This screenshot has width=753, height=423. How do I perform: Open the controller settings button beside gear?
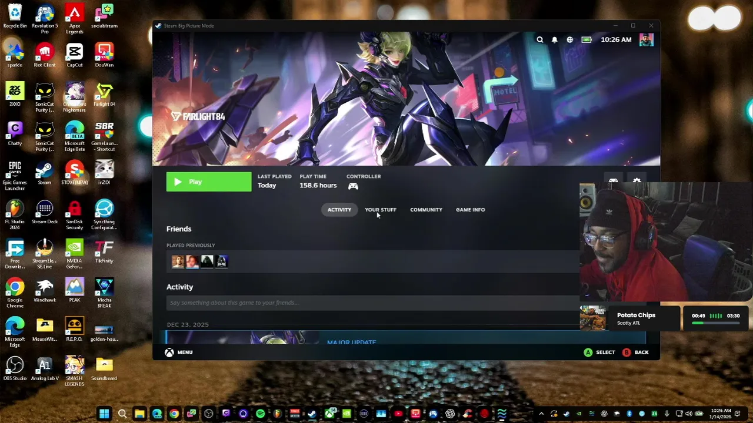coord(613,181)
